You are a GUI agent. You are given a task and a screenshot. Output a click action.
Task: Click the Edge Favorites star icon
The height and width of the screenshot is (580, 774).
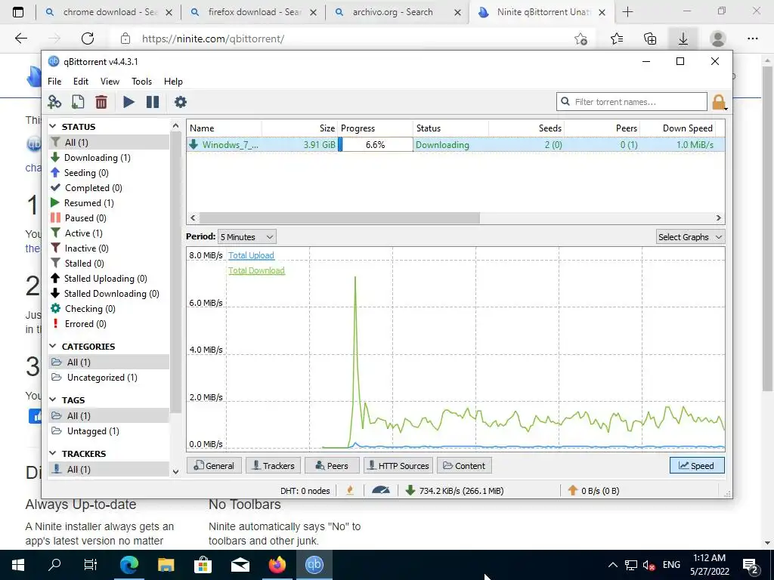[x=617, y=39]
